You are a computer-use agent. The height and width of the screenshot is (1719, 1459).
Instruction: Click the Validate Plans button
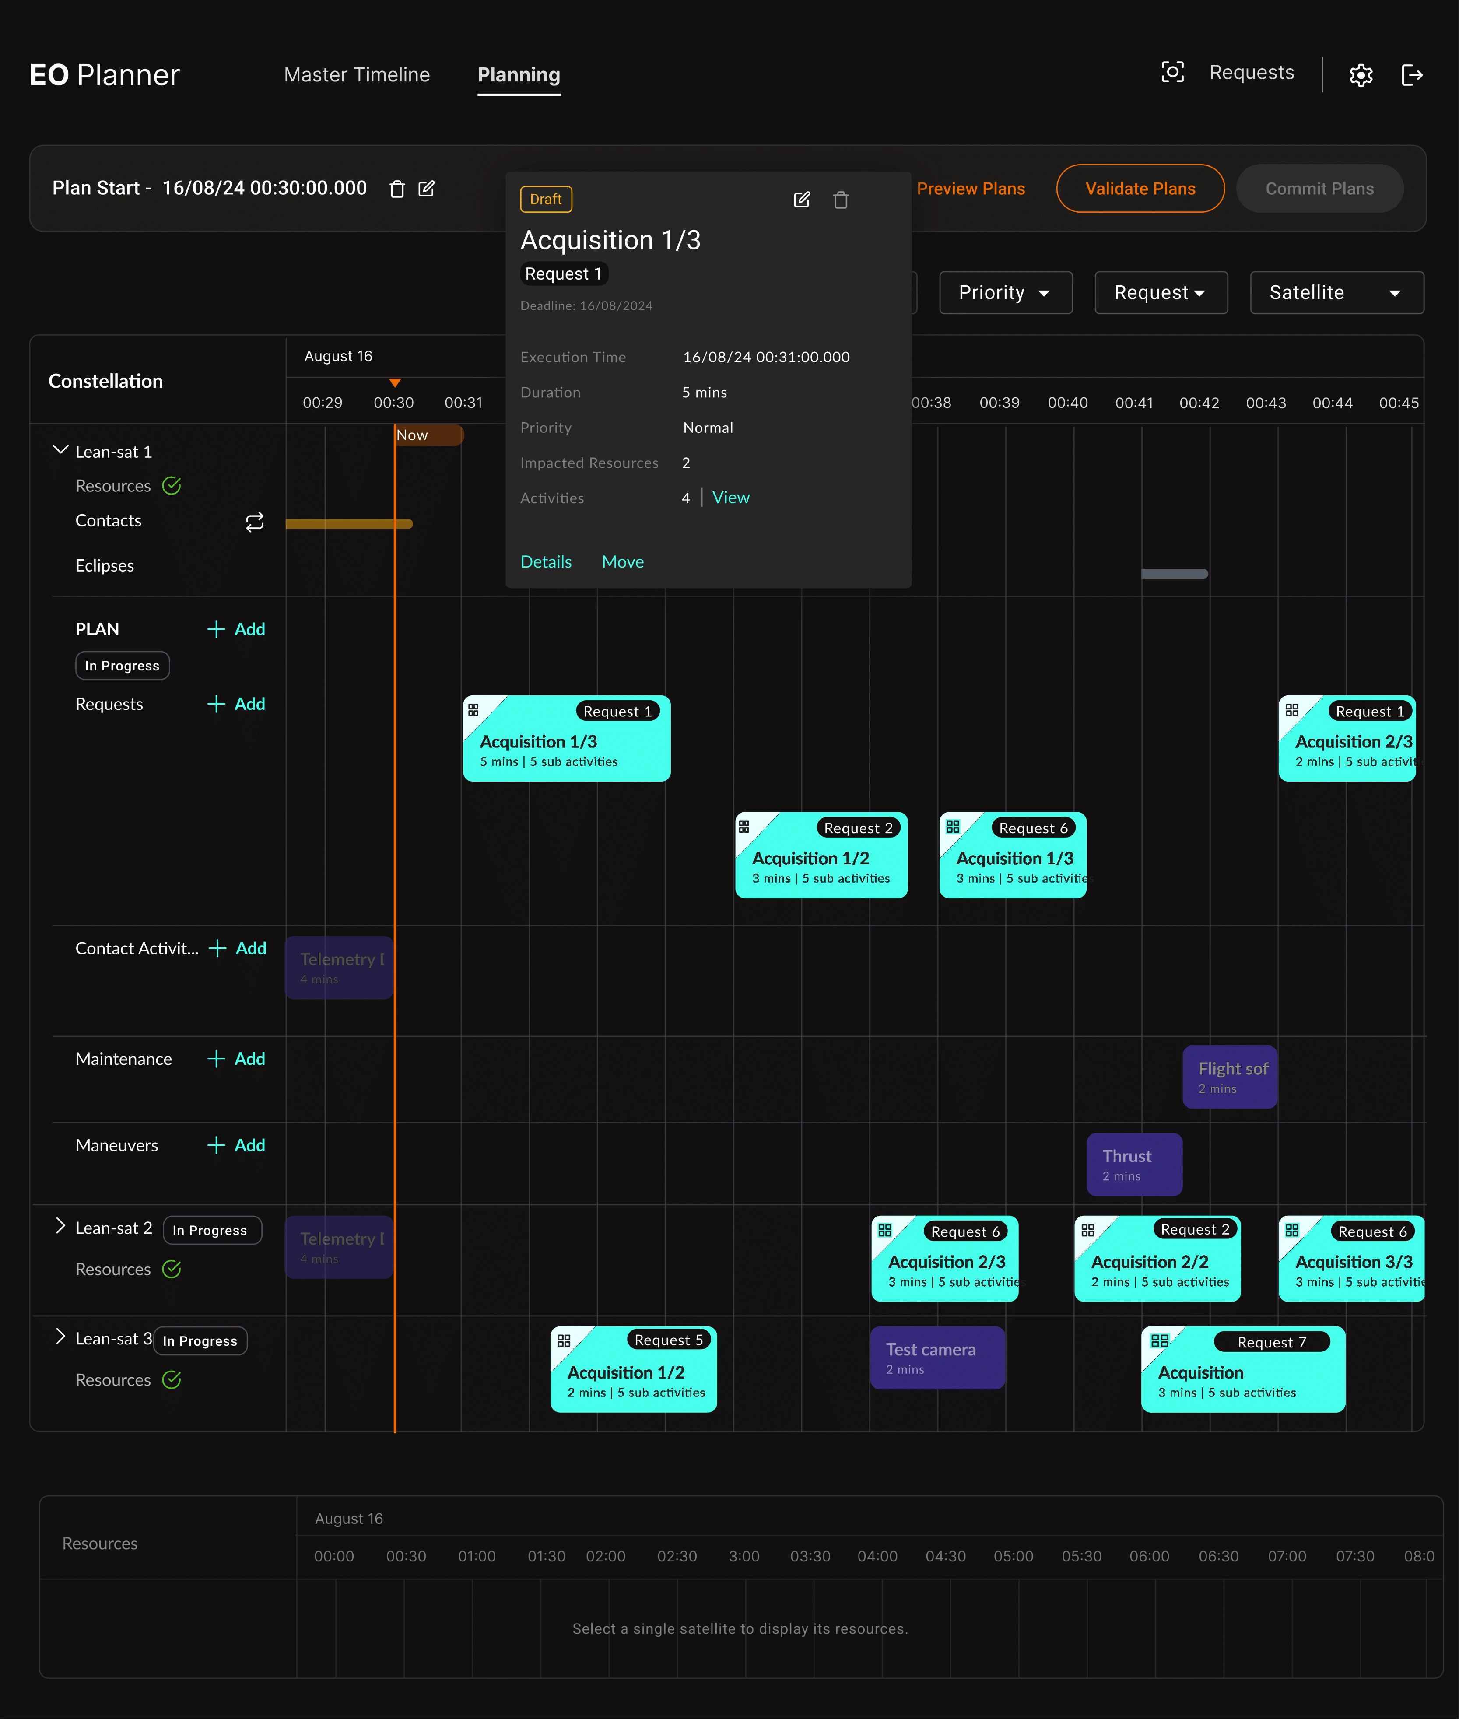tap(1140, 189)
